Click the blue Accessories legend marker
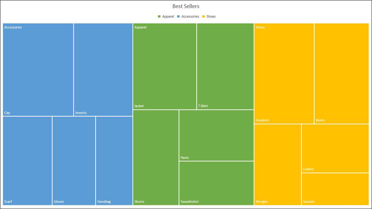The width and height of the screenshot is (372, 209). (179, 16)
